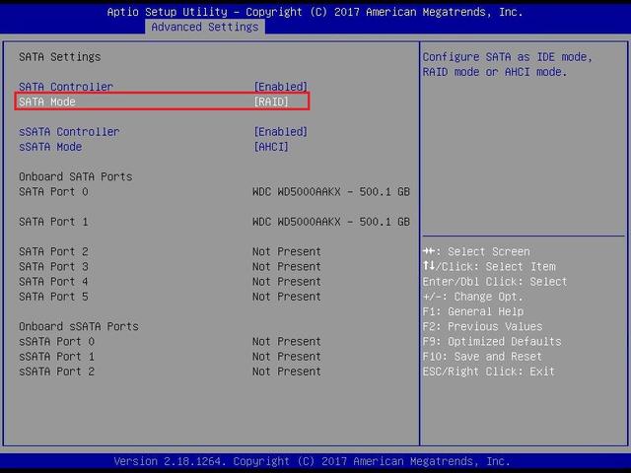Image resolution: width=631 pixels, height=473 pixels.
Task: Click the F10 Save and Reset hint
Action: (x=482, y=357)
